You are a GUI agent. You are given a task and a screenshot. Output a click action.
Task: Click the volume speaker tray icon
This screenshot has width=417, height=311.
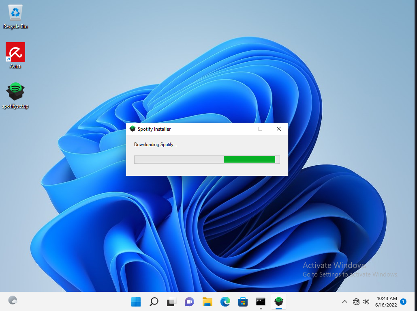(x=366, y=302)
